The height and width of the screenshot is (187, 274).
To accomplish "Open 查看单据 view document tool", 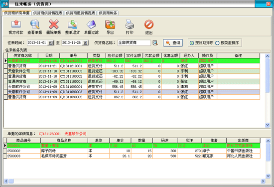I will click(34, 24).
